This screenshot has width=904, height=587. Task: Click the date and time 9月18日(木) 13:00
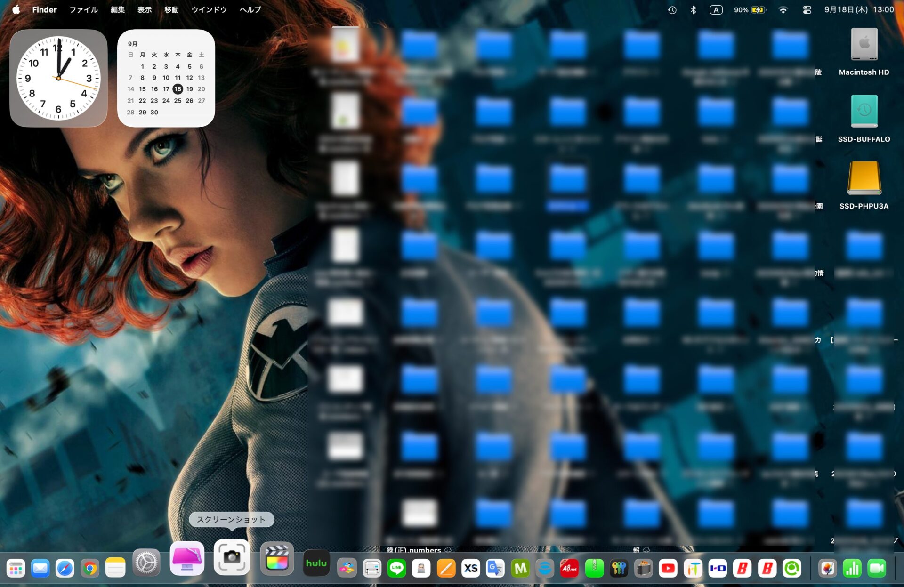pos(859,9)
